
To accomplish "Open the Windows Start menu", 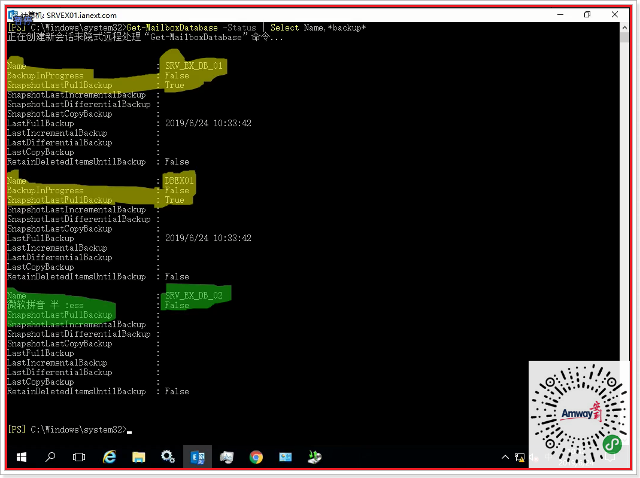I will (x=21, y=457).
